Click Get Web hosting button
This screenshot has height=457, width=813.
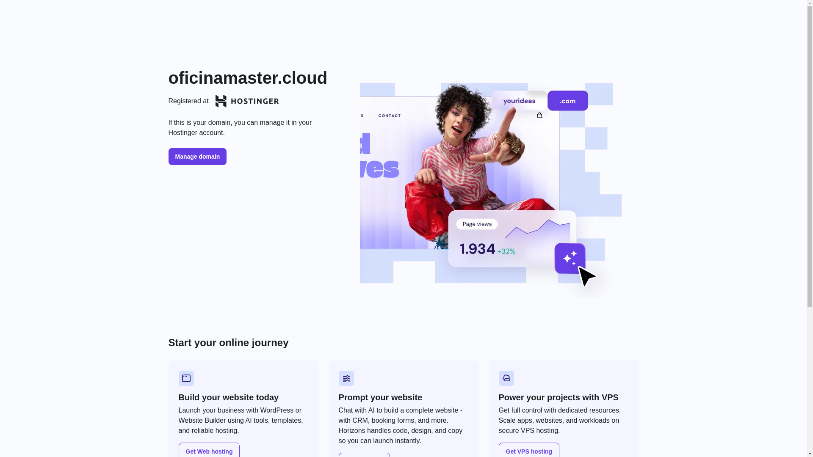(209, 451)
